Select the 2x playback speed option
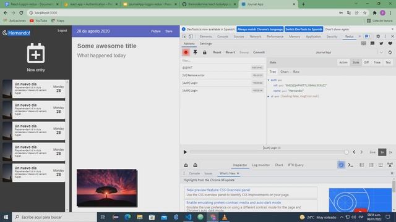 coord(390,152)
